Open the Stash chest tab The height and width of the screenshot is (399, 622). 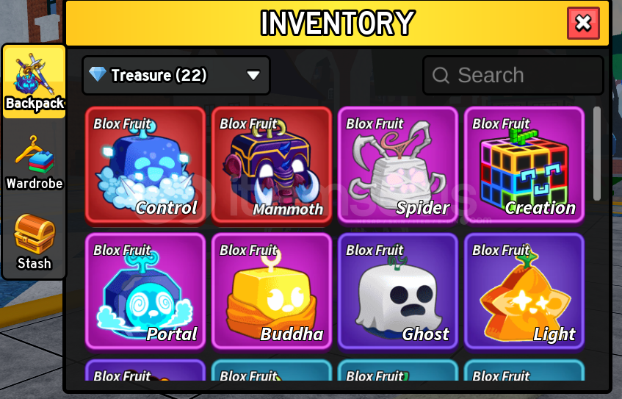coord(35,242)
